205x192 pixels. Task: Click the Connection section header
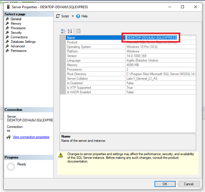tap(28, 110)
